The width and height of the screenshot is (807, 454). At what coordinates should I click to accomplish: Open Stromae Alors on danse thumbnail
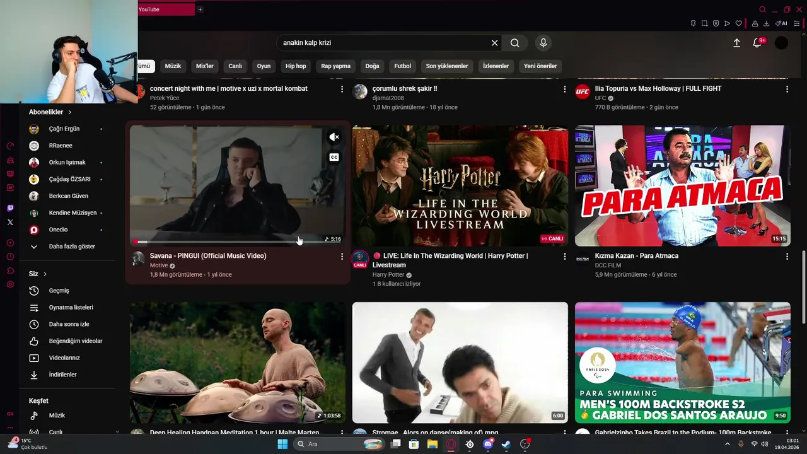pos(460,363)
